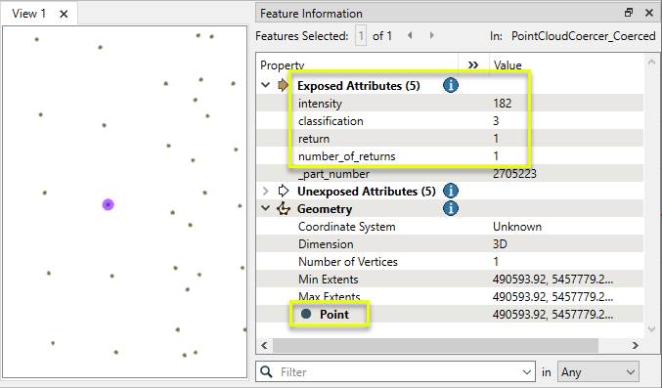
Task: Click in the Filter text field
Action: click(399, 372)
